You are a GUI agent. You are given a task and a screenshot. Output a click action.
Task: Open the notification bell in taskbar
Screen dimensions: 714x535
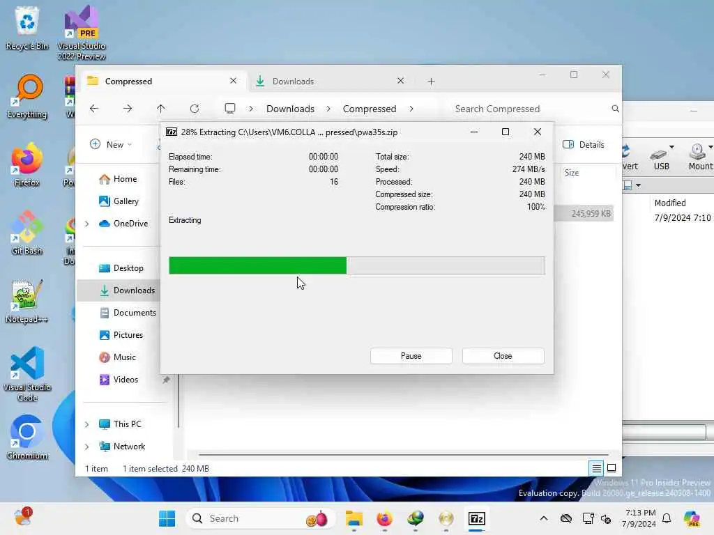click(x=667, y=518)
